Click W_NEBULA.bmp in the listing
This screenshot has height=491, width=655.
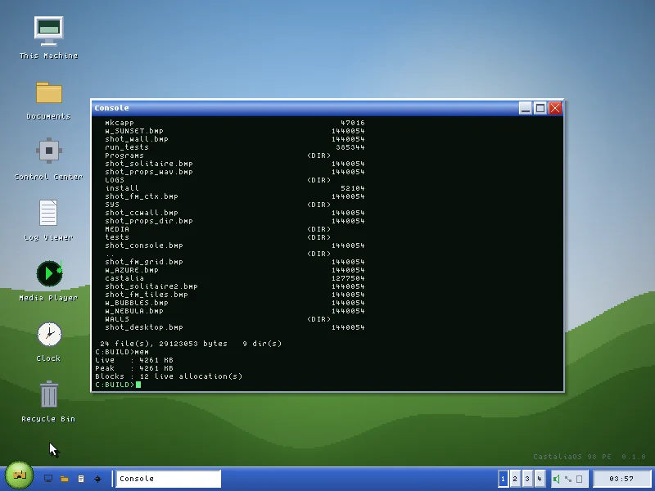[134, 311]
